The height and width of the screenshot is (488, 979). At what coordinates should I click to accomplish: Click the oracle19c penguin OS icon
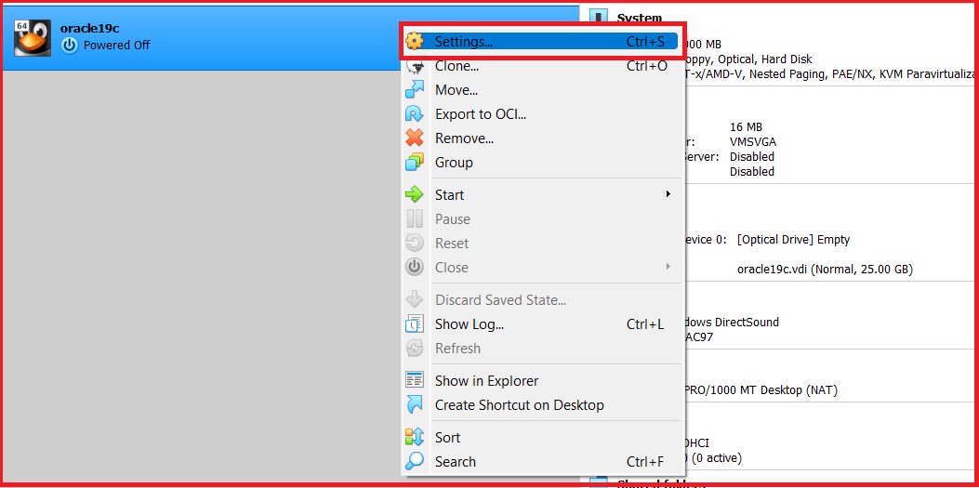[32, 37]
